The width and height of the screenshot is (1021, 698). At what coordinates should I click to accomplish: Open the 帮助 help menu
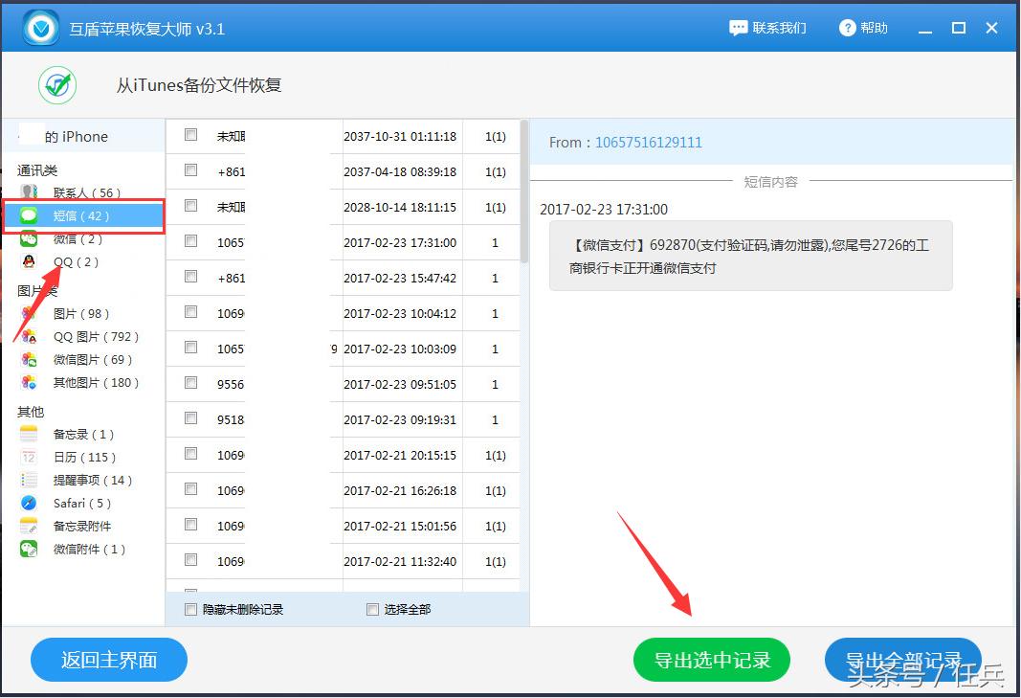[x=863, y=28]
